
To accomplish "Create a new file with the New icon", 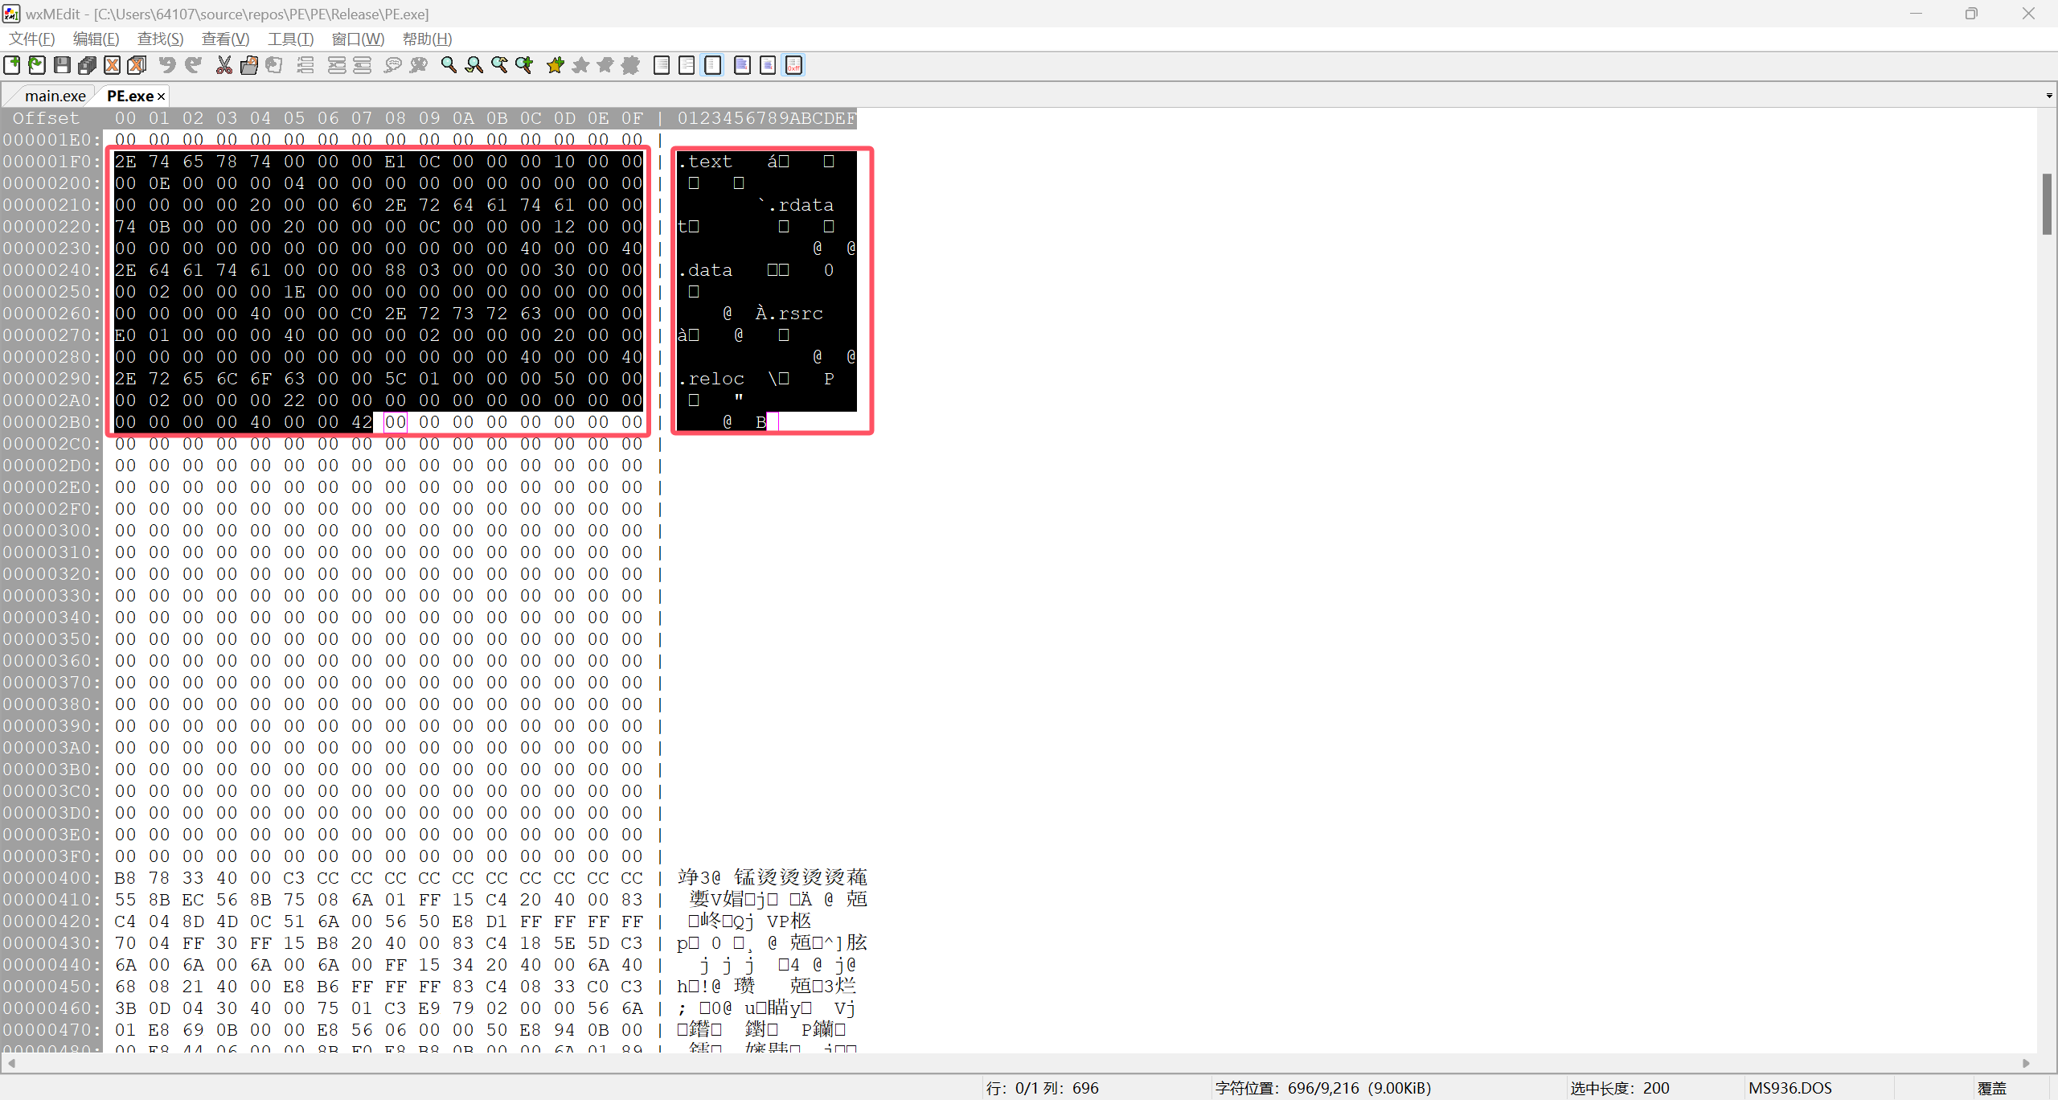I will coord(12,65).
